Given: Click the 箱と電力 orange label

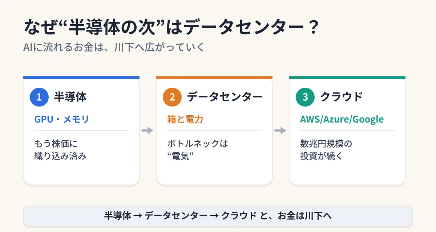Looking at the screenshot, I should click(185, 119).
